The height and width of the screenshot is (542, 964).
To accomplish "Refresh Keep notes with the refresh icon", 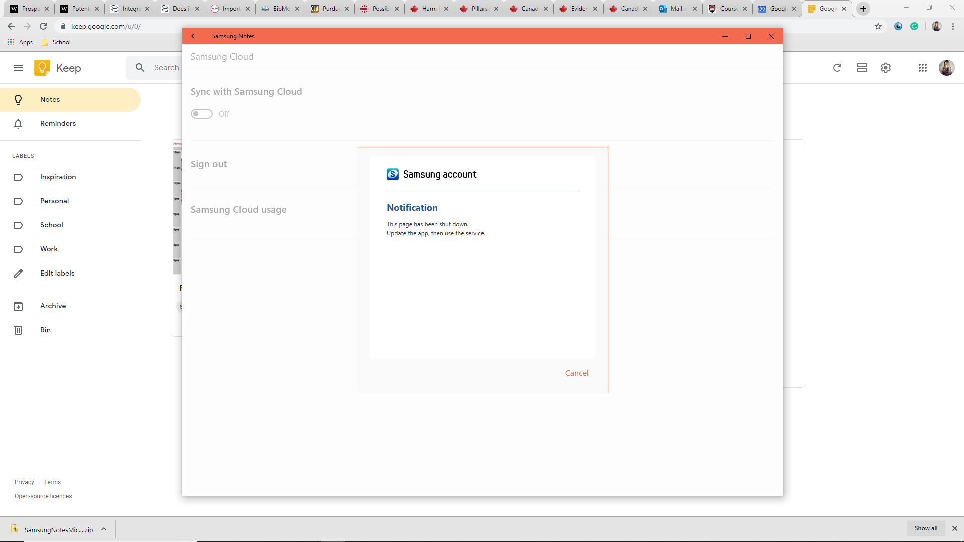I will coord(837,68).
